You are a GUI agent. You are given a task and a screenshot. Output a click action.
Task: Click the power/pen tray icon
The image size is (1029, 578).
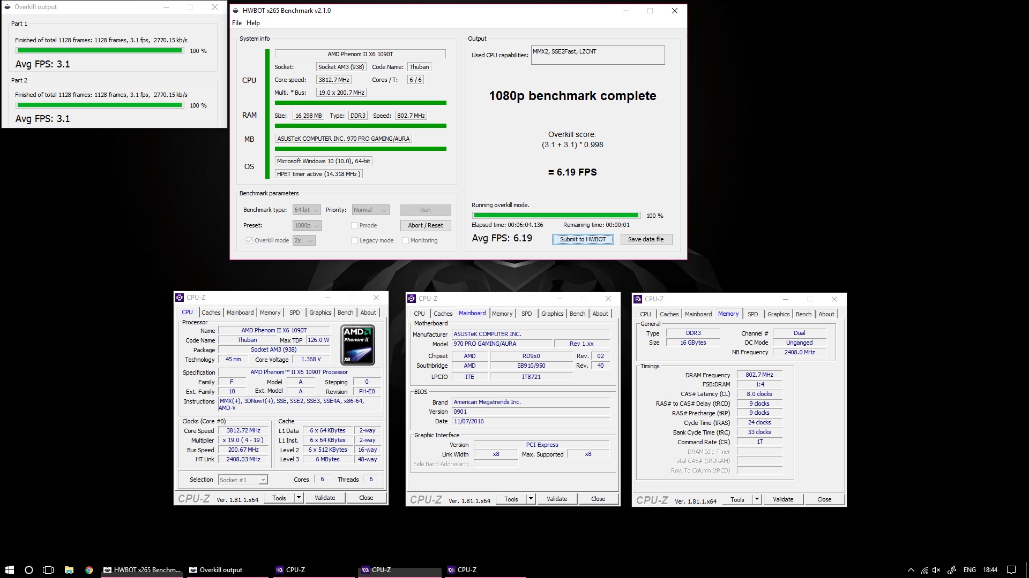click(952, 570)
